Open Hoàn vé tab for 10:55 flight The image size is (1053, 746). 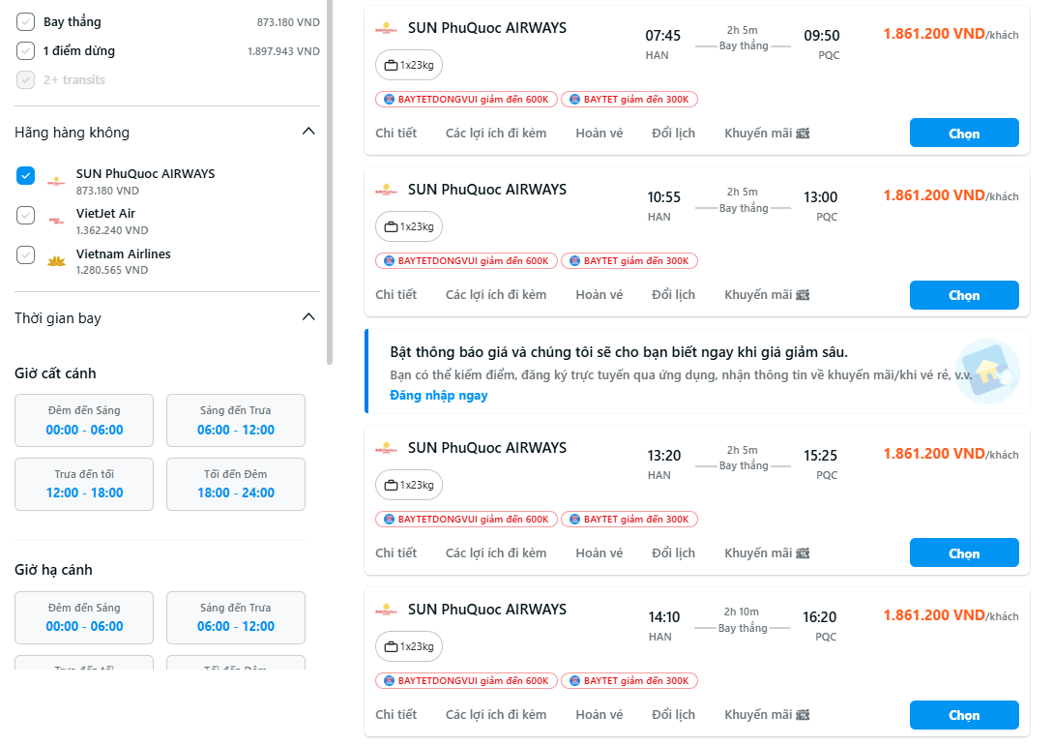tap(599, 295)
